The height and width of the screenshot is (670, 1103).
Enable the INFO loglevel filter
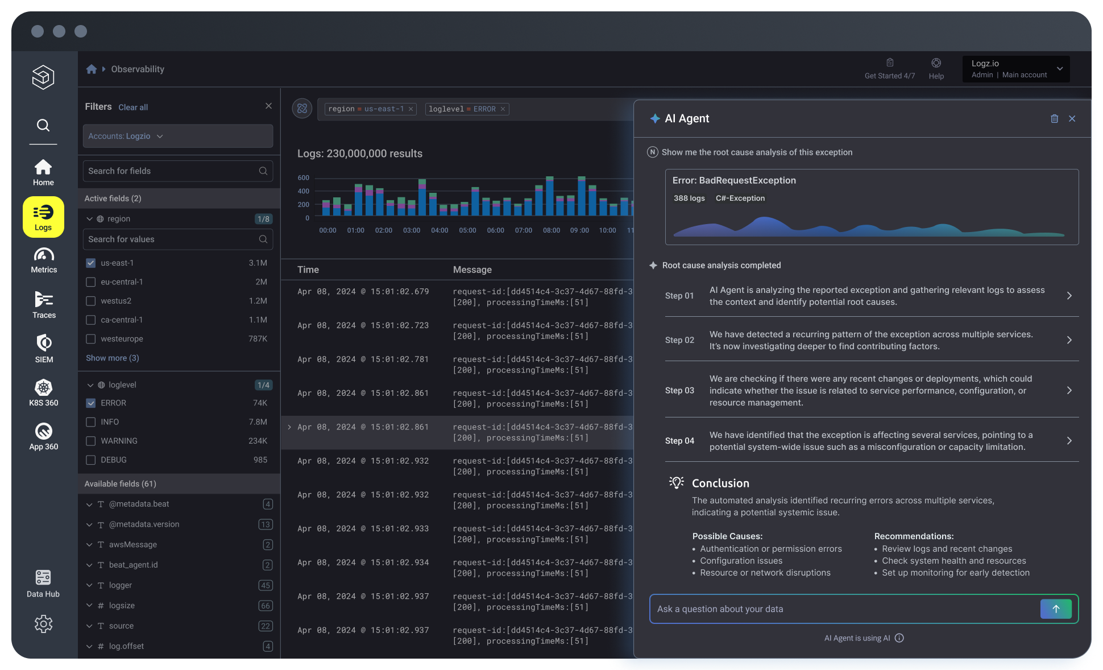[x=91, y=421]
